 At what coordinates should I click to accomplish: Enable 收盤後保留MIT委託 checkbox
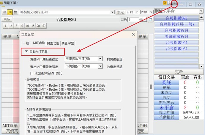tap(32, 73)
